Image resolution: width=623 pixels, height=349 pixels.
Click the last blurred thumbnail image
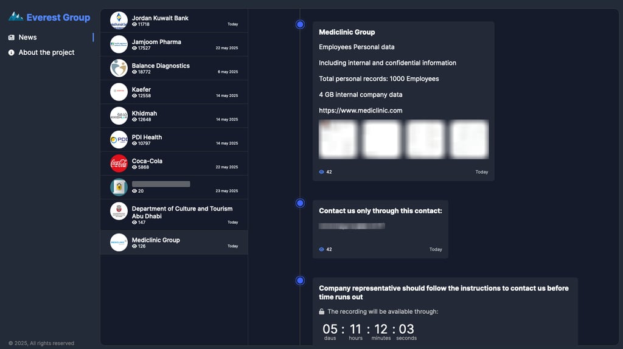coord(469,139)
